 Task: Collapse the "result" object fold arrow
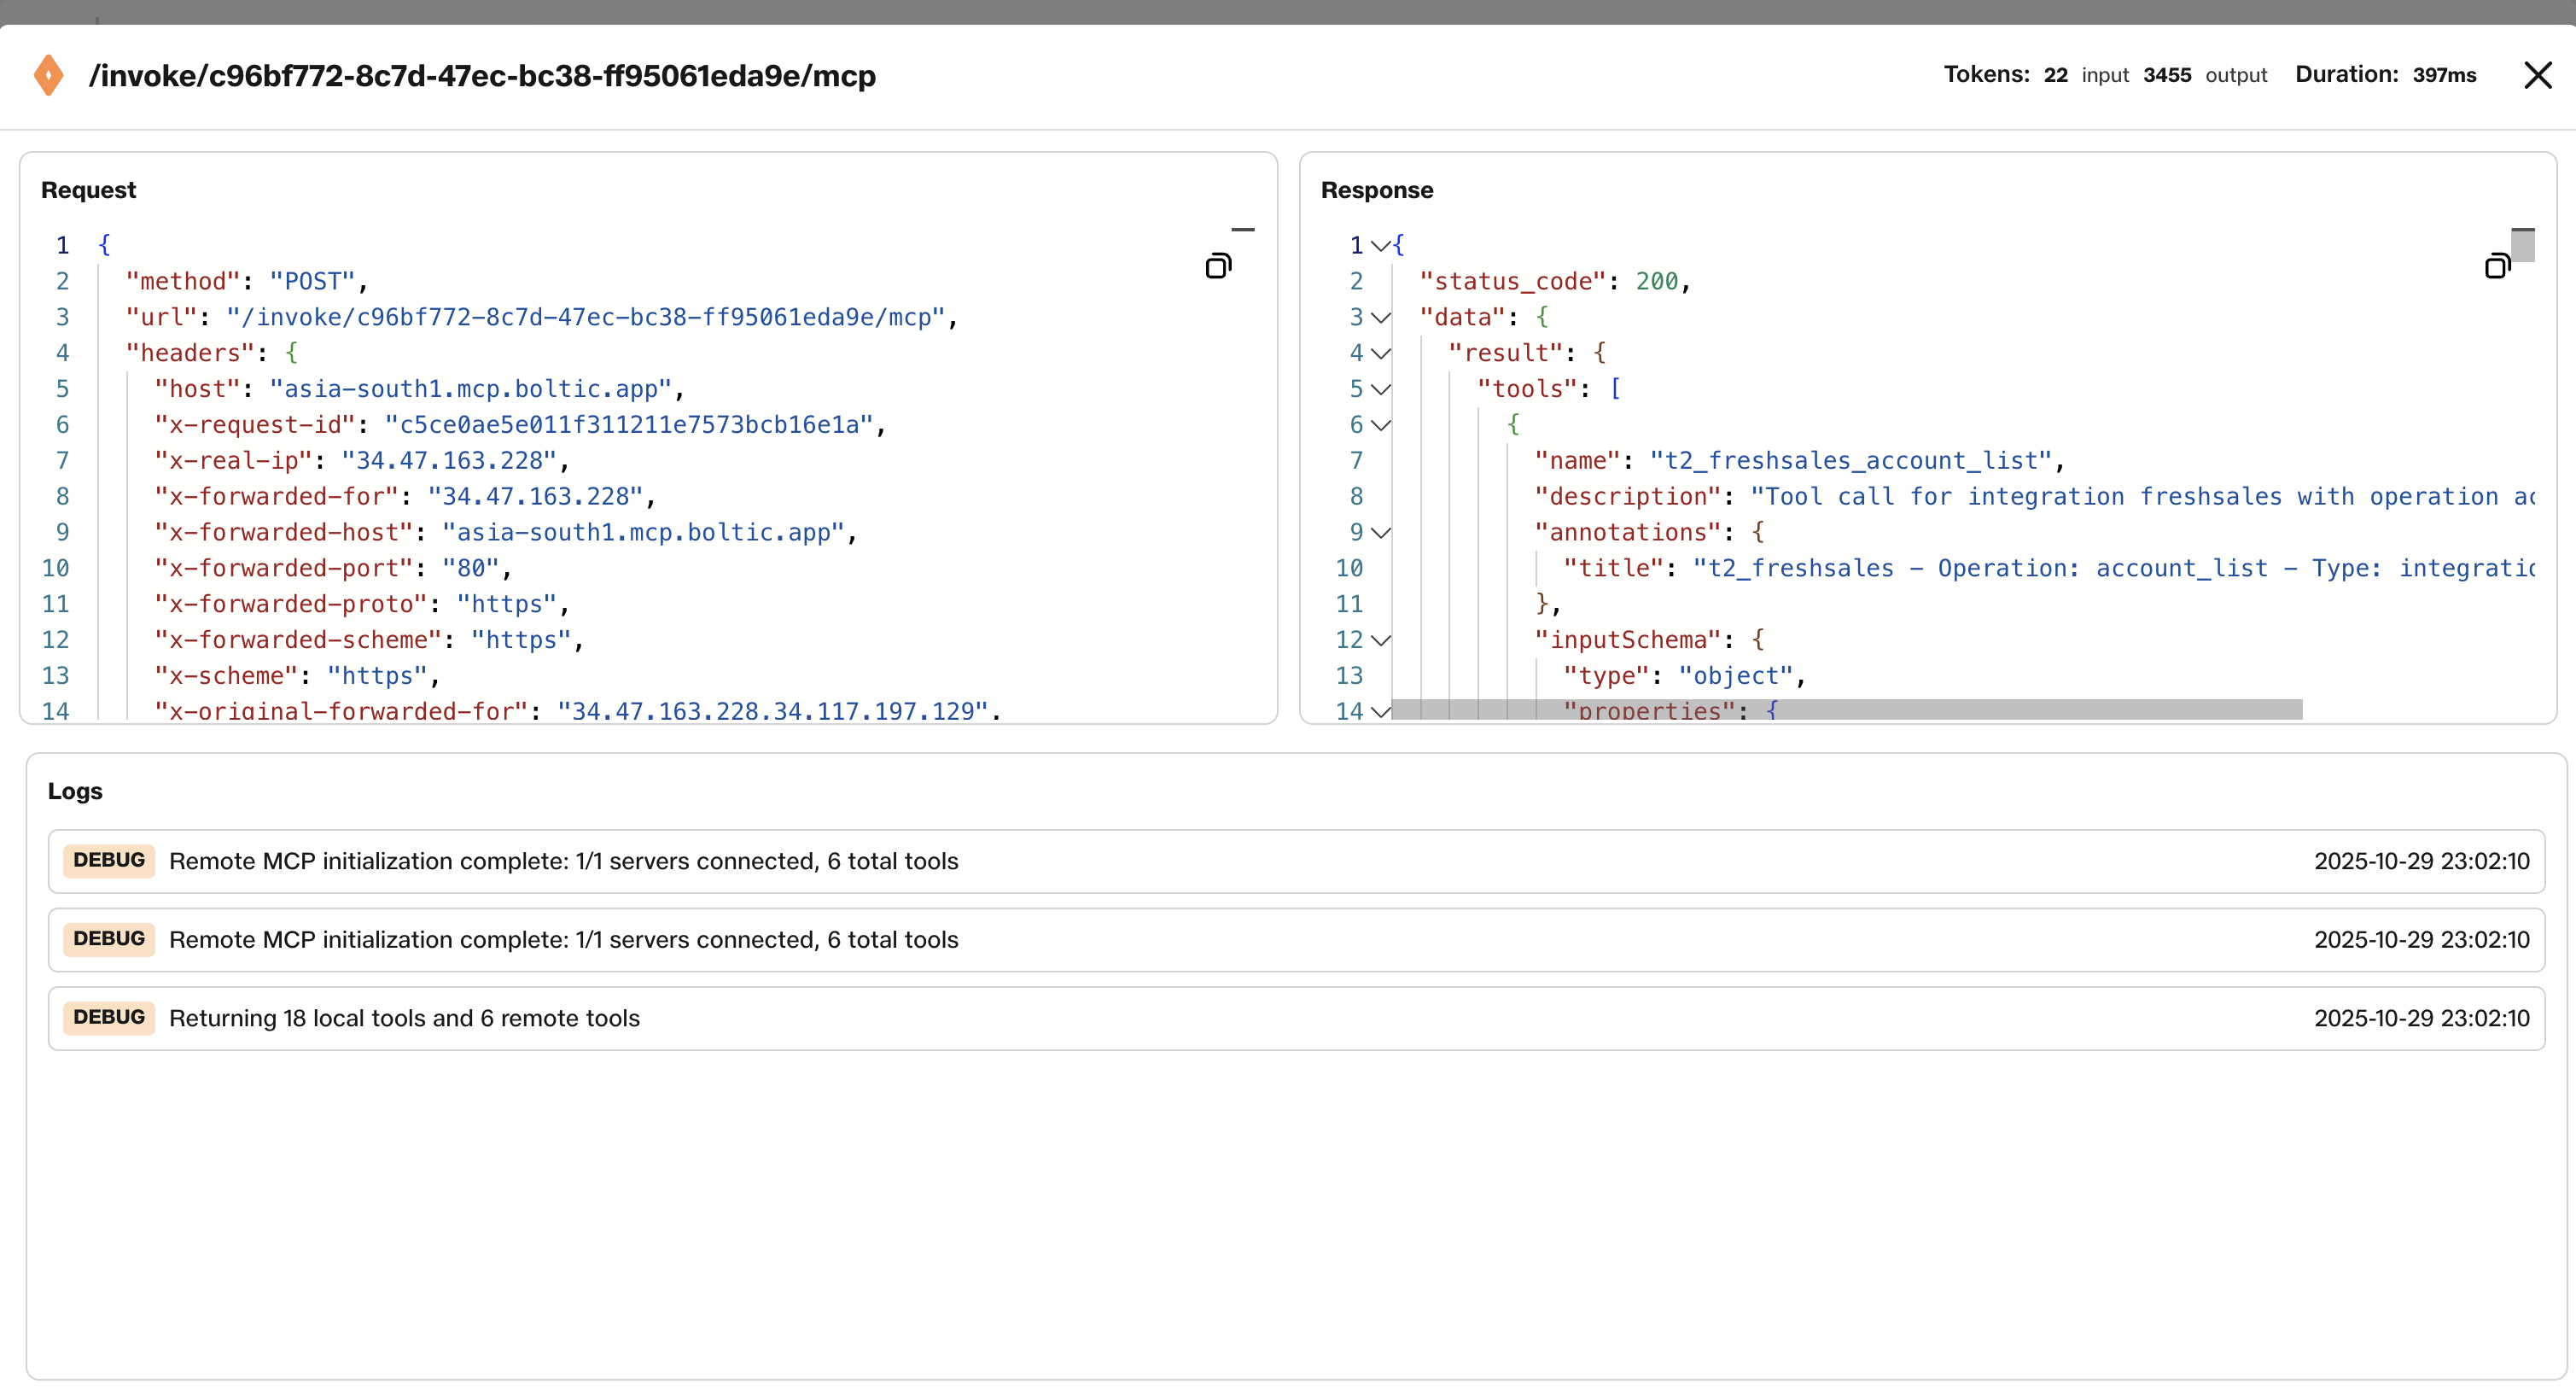point(1380,353)
